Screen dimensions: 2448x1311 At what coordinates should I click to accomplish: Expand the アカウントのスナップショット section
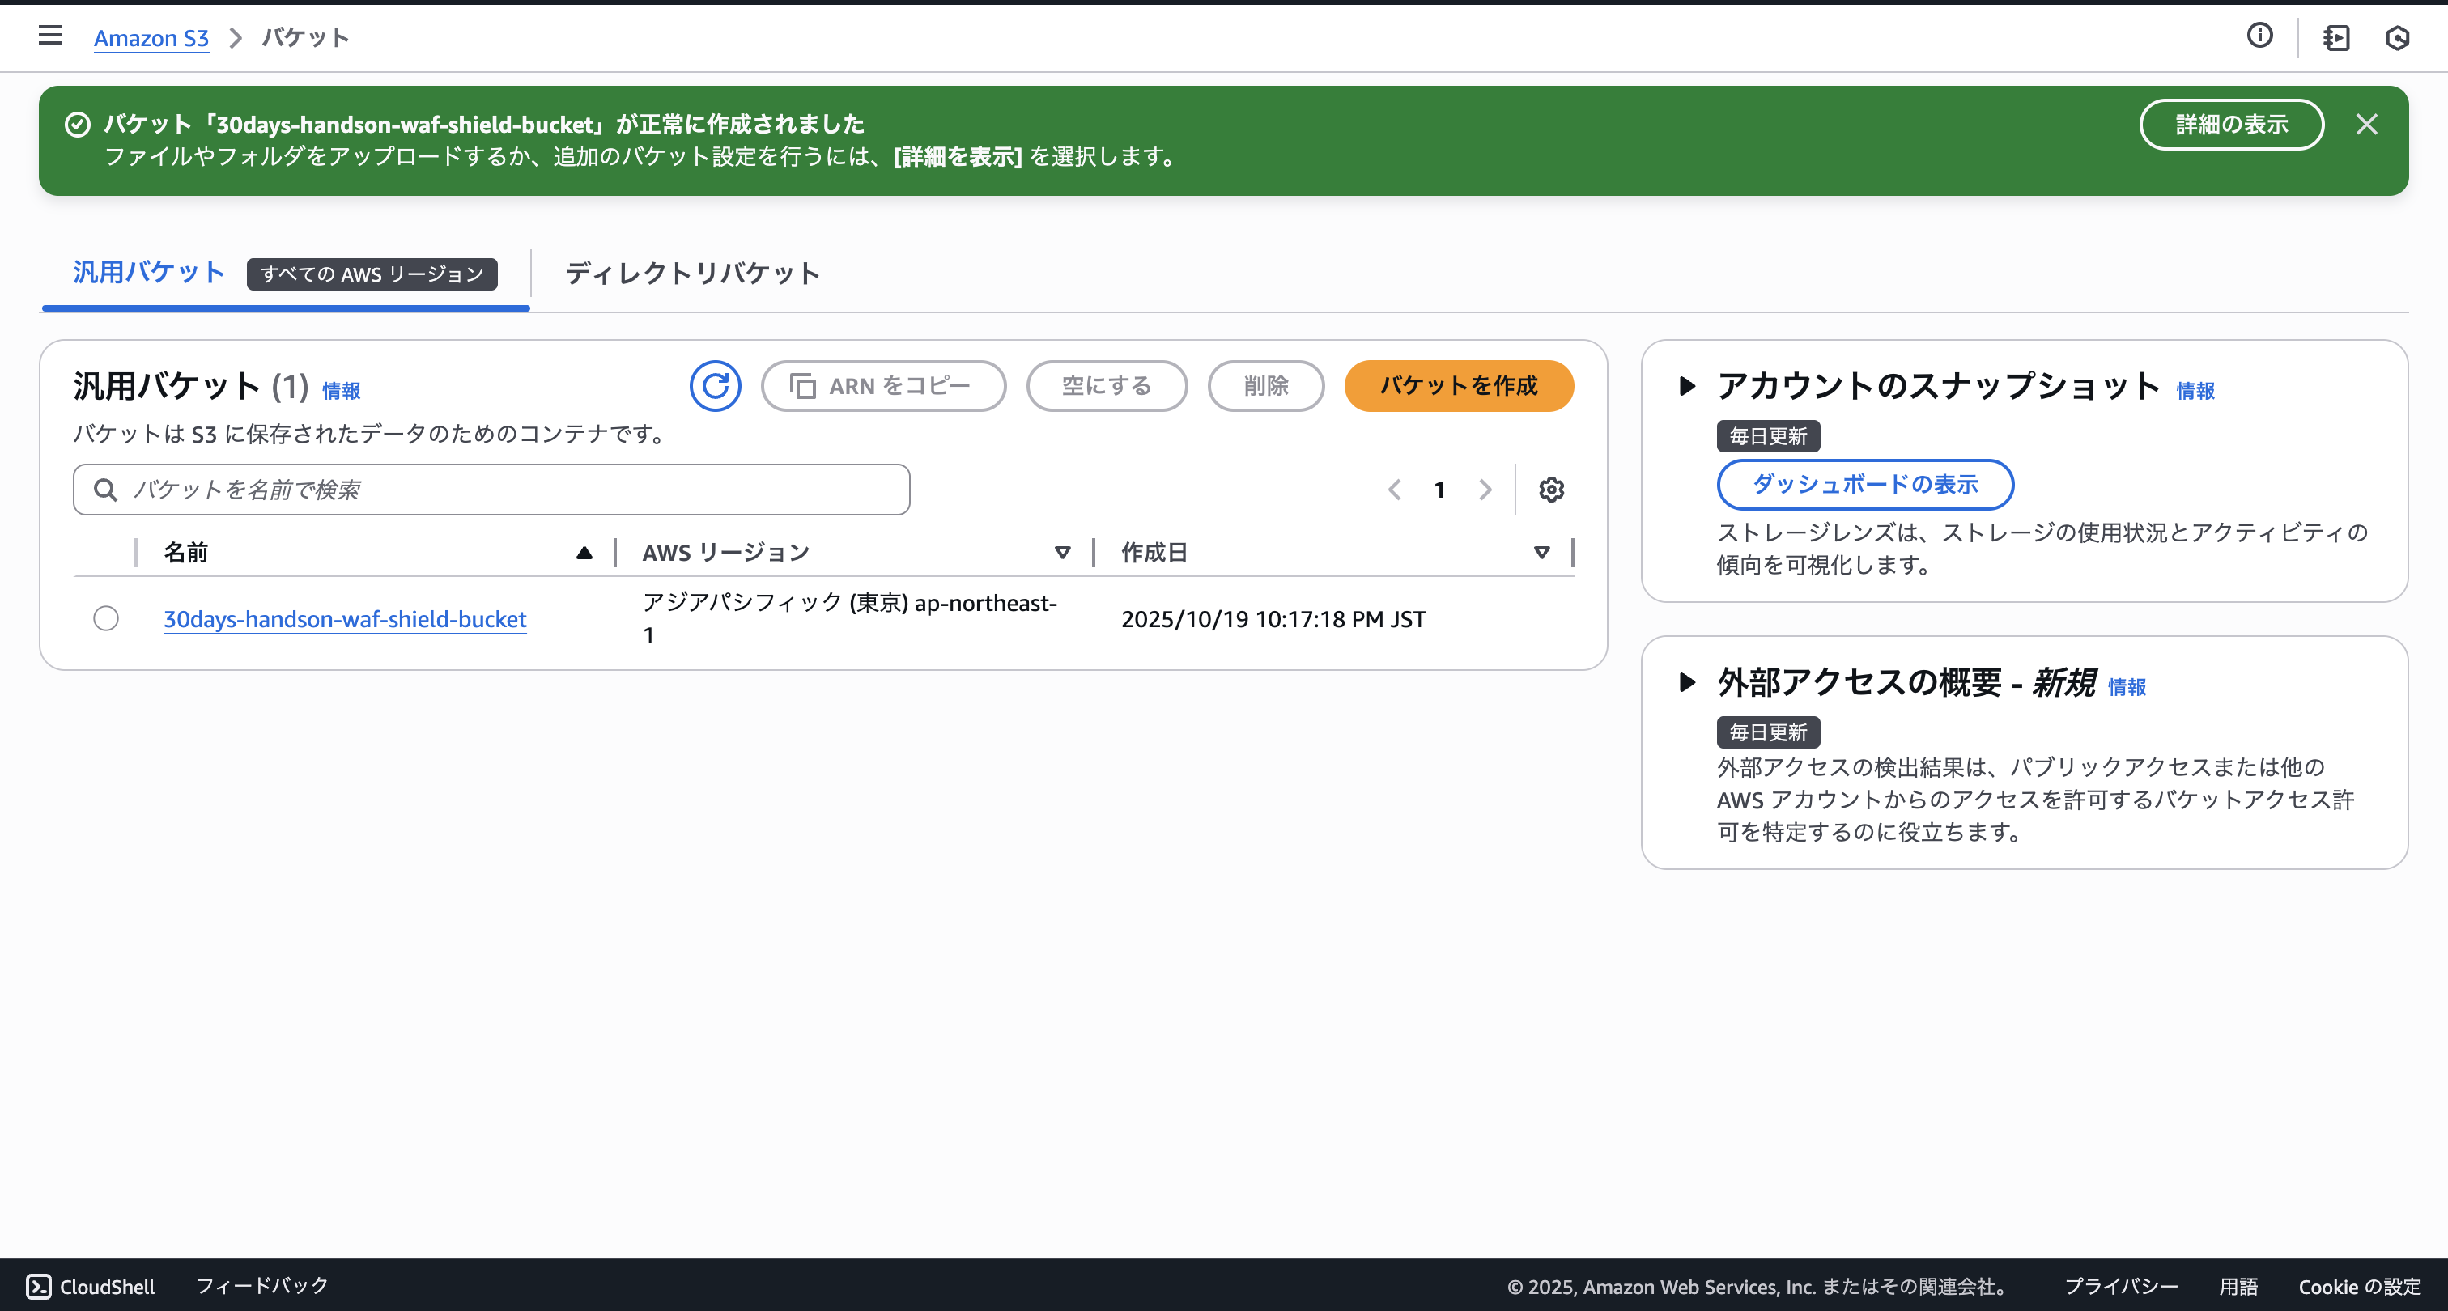pyautogui.click(x=1689, y=386)
